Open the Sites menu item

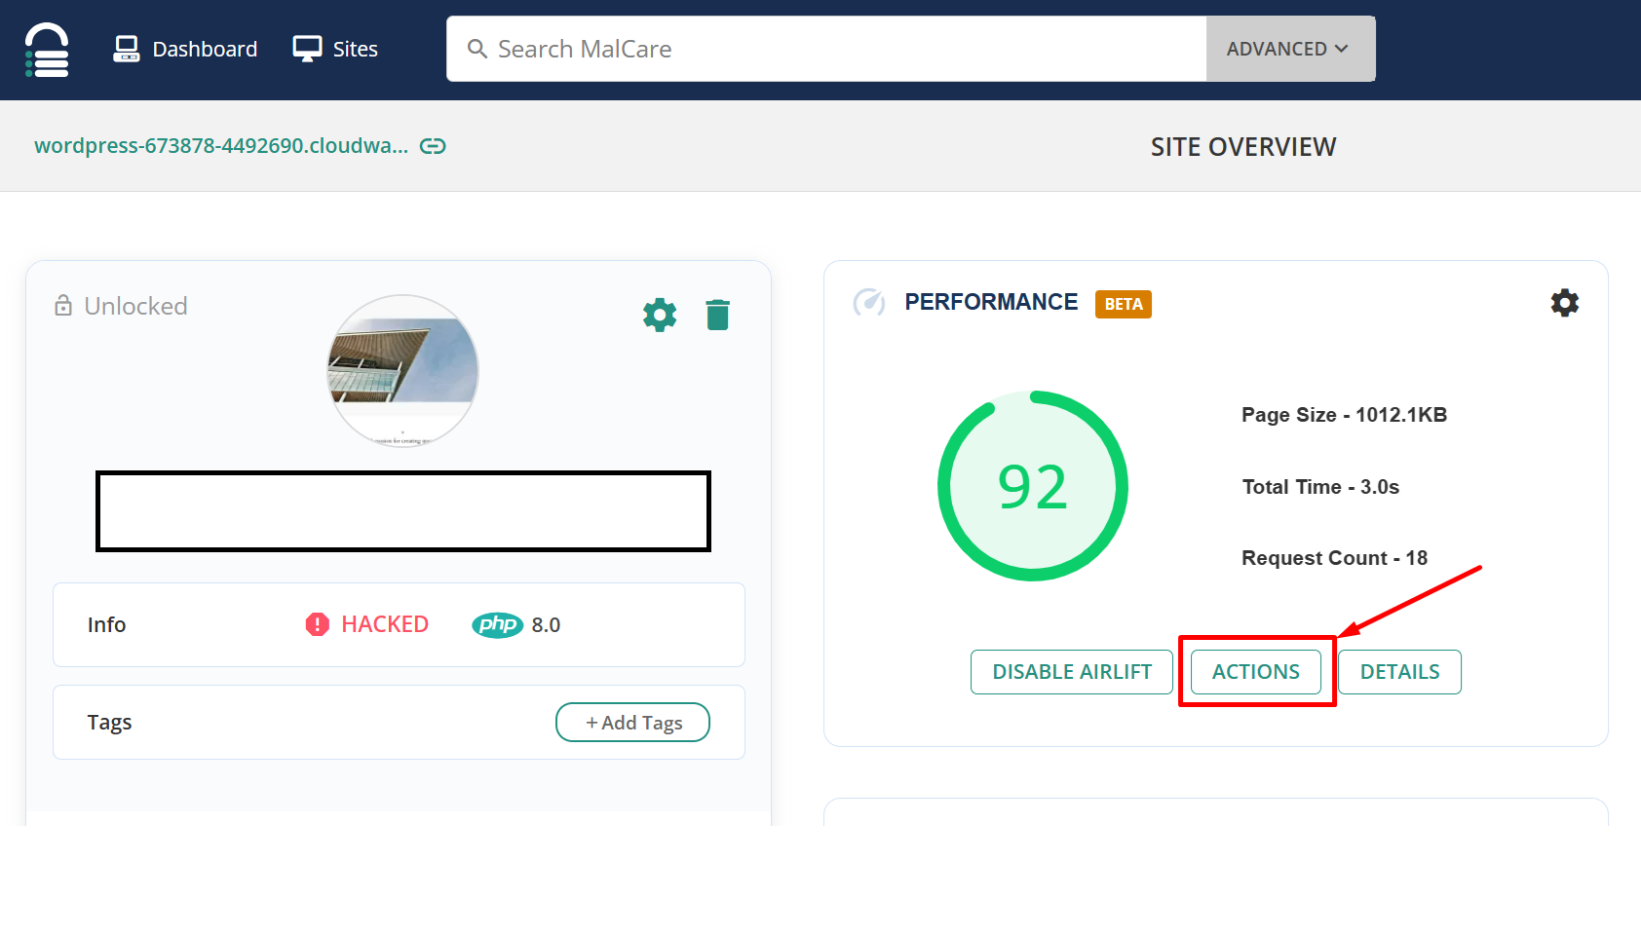(x=335, y=49)
